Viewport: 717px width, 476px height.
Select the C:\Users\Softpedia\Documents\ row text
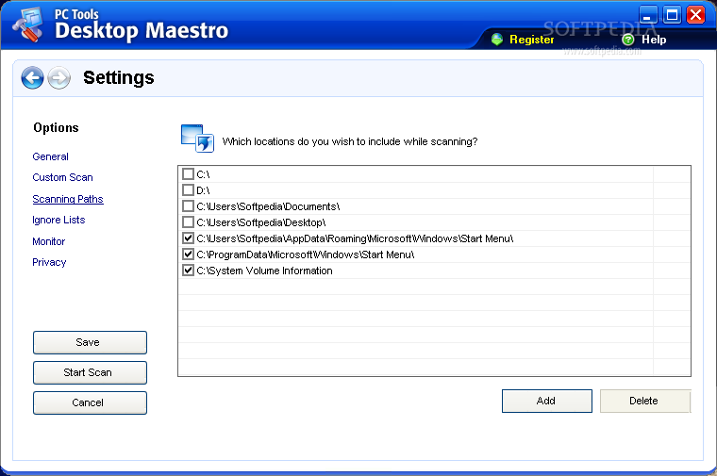268,206
